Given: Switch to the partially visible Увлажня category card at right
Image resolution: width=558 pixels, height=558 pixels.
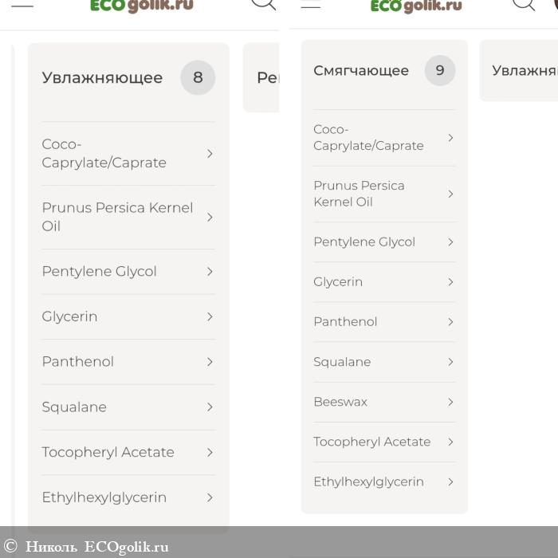Looking at the screenshot, I should 523,70.
